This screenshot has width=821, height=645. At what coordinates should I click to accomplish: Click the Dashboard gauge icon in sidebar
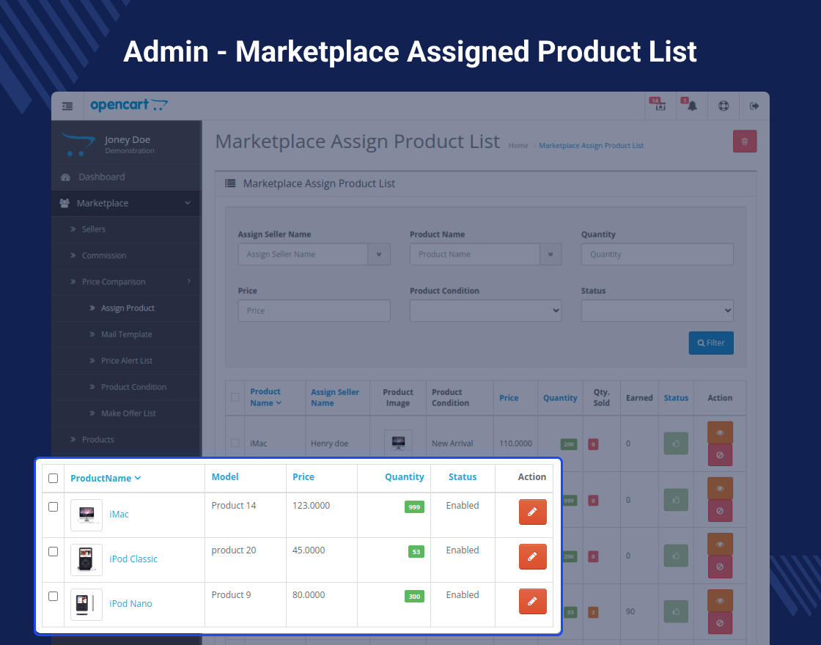(65, 177)
